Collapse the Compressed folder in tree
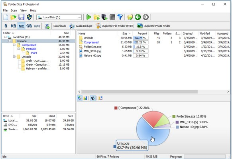This screenshot has width=232, height=159. pos(14,45)
